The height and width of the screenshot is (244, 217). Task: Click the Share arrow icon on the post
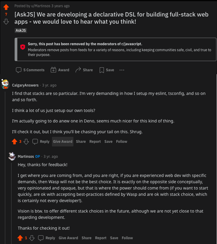pos(79,70)
